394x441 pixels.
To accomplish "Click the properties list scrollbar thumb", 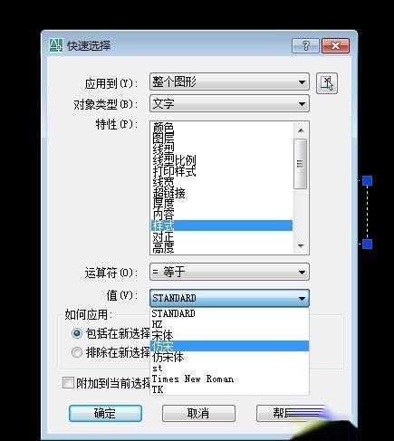I will coord(300,164).
